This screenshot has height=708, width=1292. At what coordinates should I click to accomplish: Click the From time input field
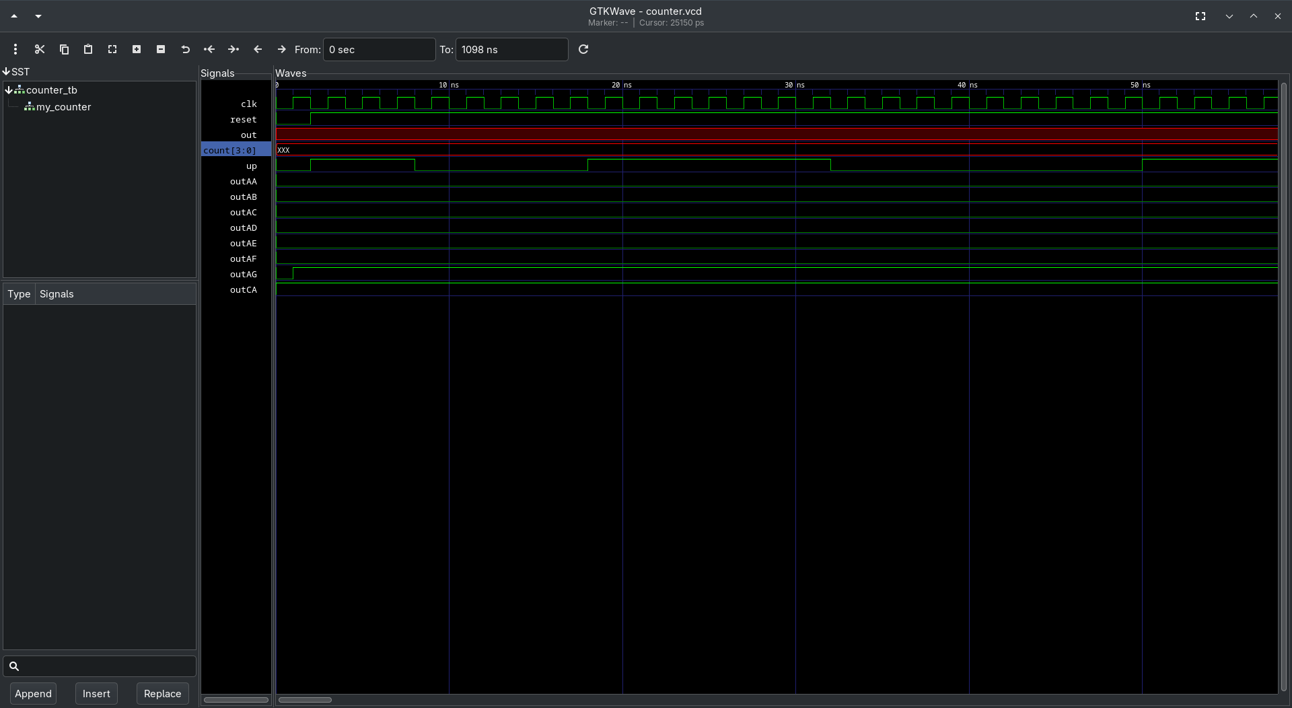(x=380, y=49)
